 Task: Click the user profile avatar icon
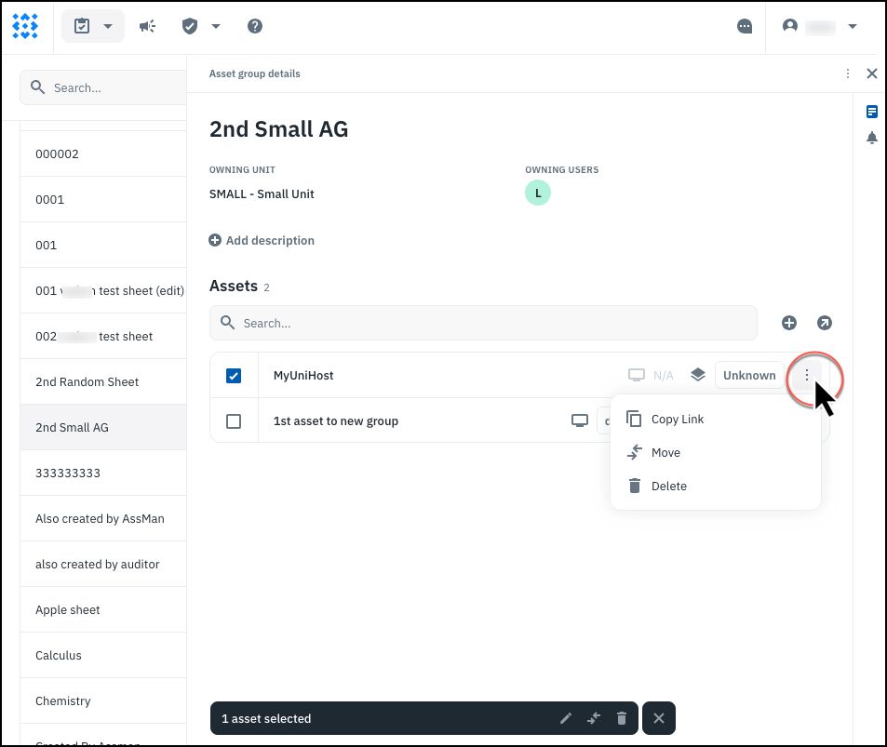click(789, 25)
